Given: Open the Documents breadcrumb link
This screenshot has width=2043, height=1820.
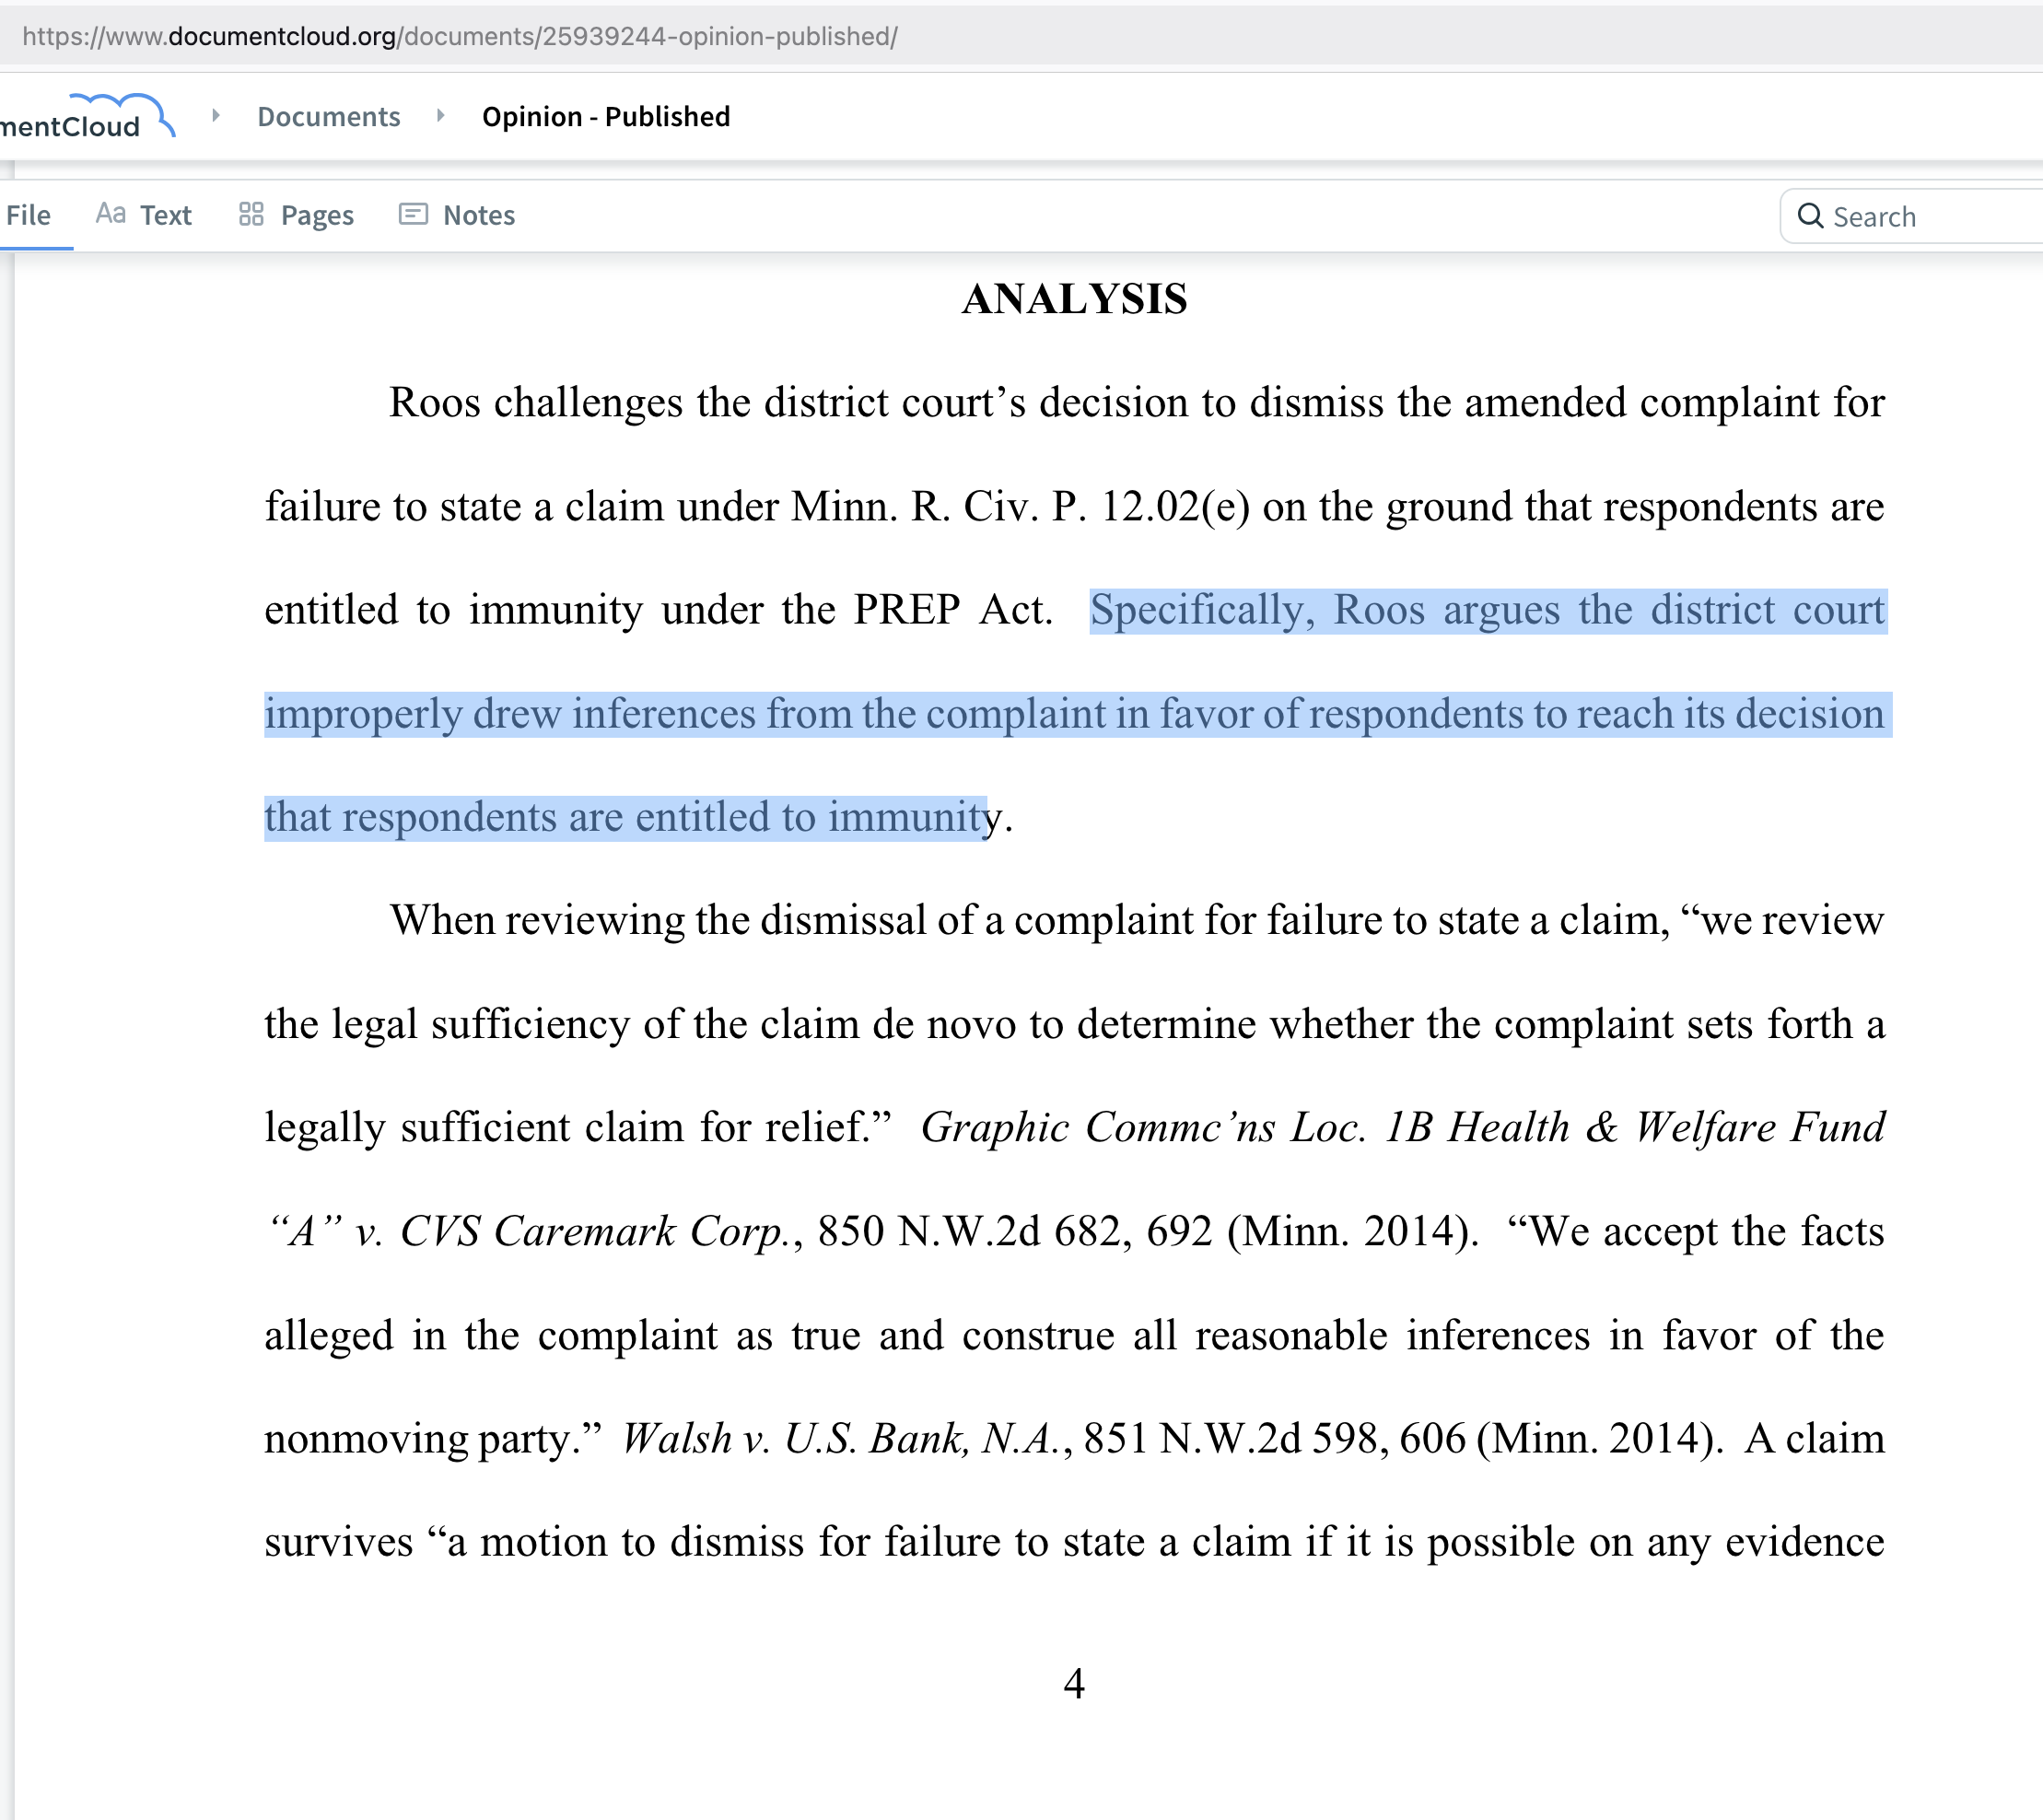Looking at the screenshot, I should [329, 117].
